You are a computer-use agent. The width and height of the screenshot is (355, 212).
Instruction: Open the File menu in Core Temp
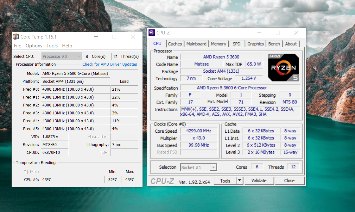click(x=17, y=46)
